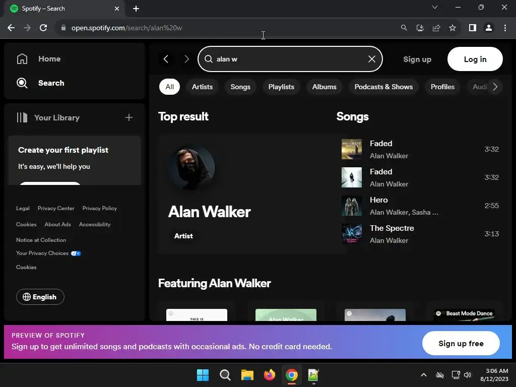
Task: Open Alan Walker artist photo
Action: 191,167
